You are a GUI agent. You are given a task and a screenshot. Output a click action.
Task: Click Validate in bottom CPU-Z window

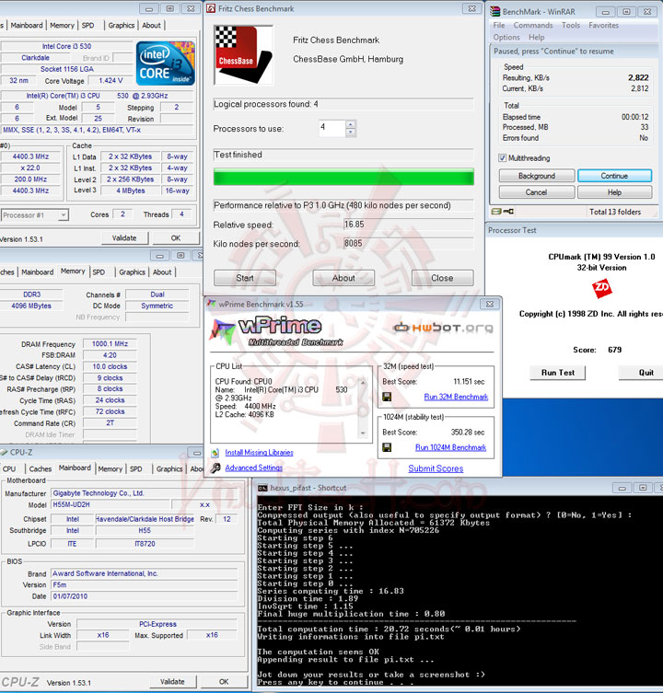click(172, 682)
